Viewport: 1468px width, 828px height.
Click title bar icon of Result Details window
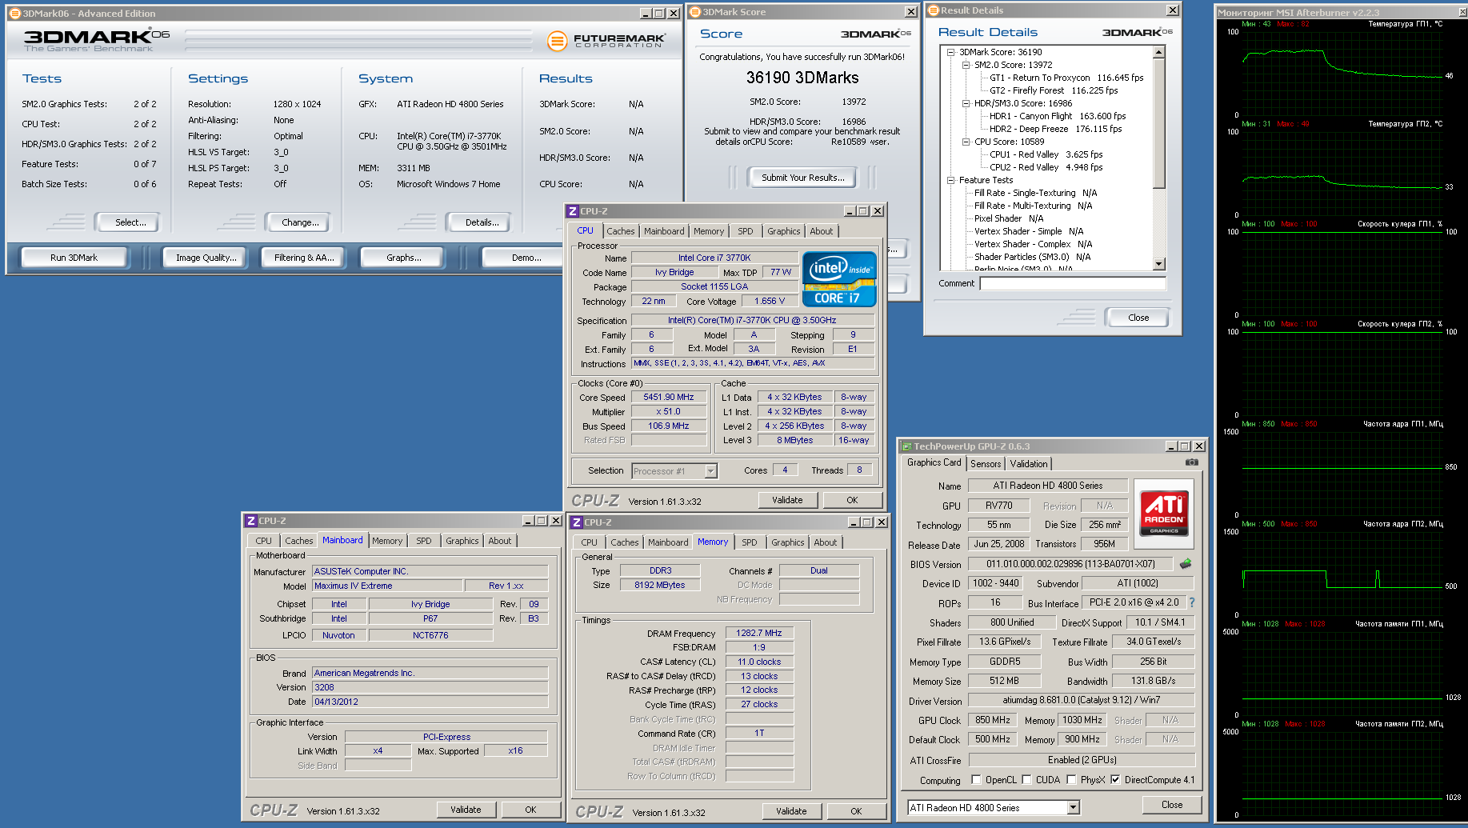pyautogui.click(x=933, y=10)
